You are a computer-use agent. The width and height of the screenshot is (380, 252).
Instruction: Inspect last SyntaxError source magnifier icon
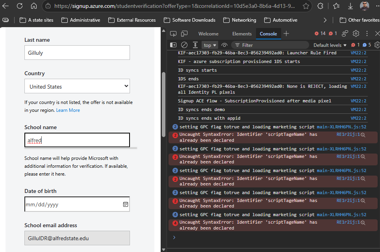(x=363, y=223)
